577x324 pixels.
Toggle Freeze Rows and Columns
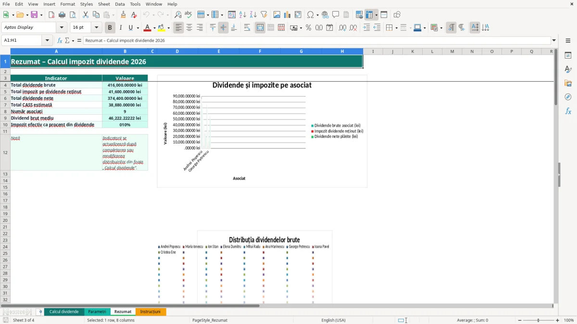[x=369, y=15]
